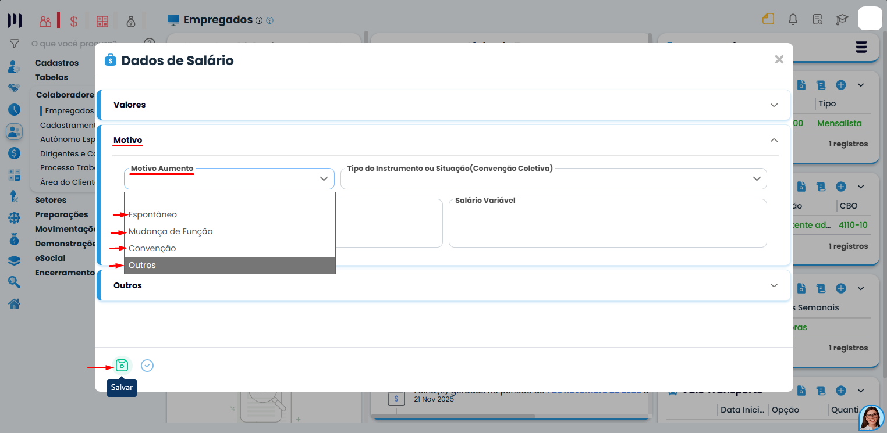Screen dimensions: 887x433
Task: Click the ship wheel sidebar icon
Action: (x=15, y=217)
